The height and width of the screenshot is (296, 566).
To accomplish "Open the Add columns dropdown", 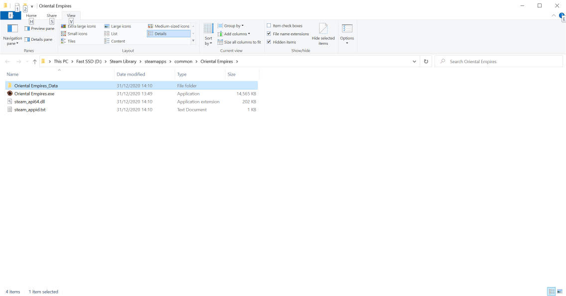I will click(234, 34).
